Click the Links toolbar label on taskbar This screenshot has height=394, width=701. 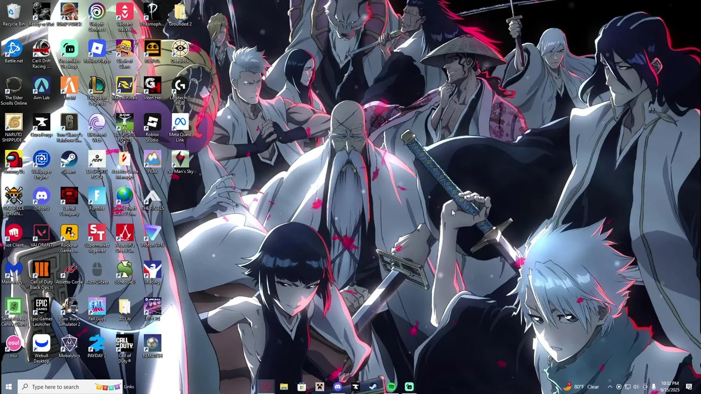click(x=129, y=387)
